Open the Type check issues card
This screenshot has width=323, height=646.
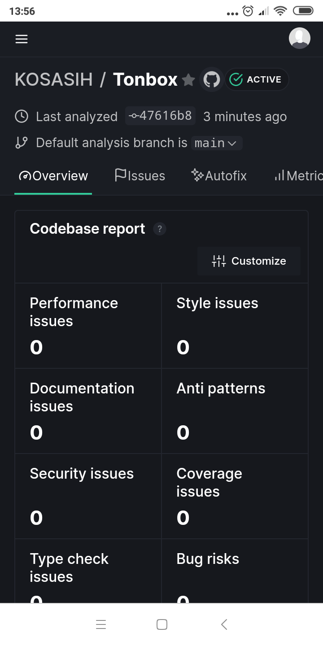88,571
